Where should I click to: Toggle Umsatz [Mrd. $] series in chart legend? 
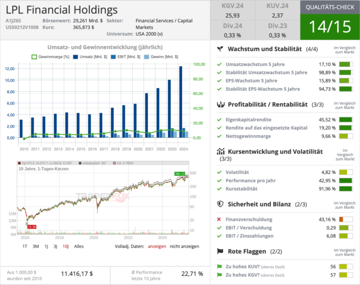pyautogui.click(x=90, y=57)
